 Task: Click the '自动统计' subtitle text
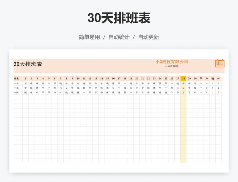point(119,37)
